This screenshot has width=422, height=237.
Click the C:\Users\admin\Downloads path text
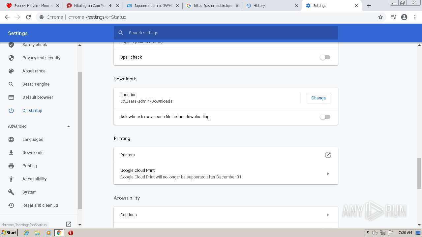pos(146,101)
